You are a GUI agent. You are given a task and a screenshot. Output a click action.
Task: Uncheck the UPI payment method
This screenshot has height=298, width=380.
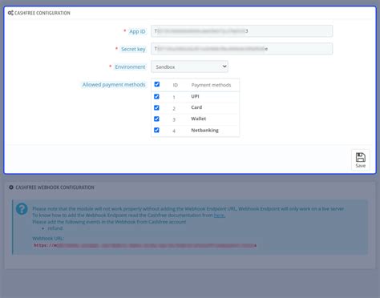156,96
